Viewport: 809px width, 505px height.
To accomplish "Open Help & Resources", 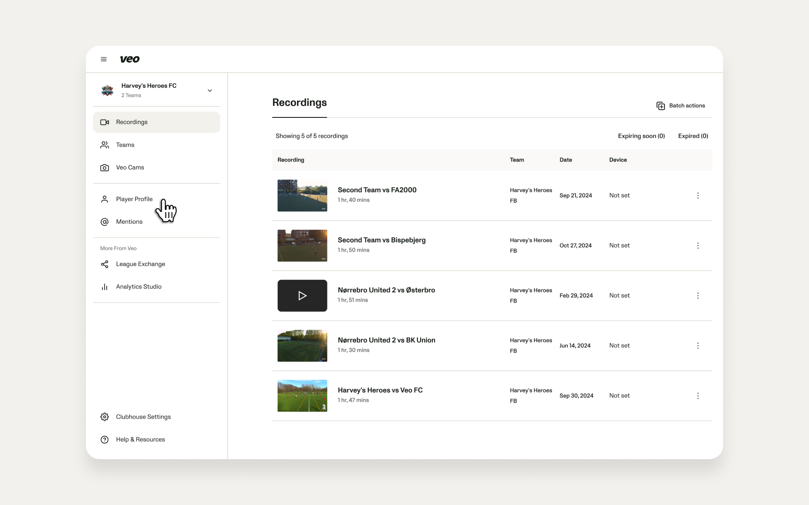I will (132, 439).
